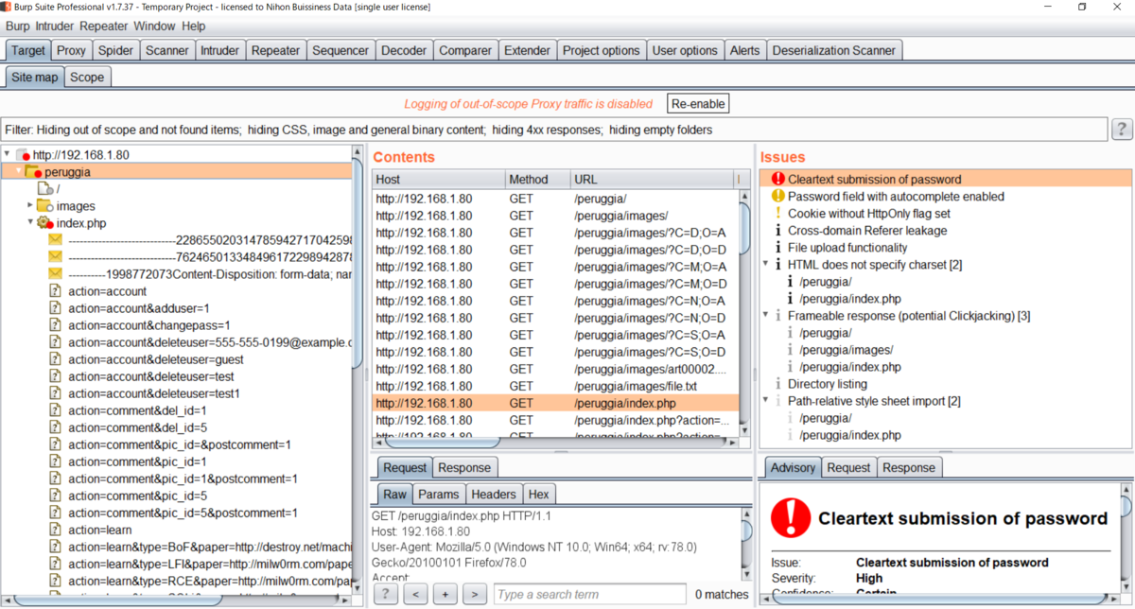Viewport: 1135px width, 609px height.
Task: Click the envelope icon for 1998772073Content-Disposition entry
Action: click(x=55, y=274)
